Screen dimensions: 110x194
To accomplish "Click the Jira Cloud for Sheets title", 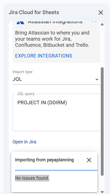I will pos(34,12).
